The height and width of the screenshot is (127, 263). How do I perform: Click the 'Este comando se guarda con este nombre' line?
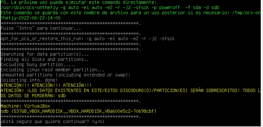tap(131, 13)
